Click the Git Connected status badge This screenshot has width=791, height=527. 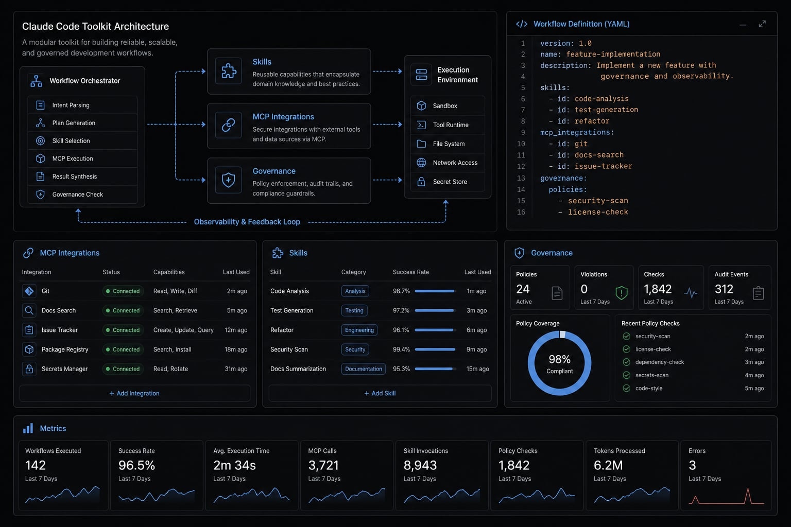tap(123, 291)
